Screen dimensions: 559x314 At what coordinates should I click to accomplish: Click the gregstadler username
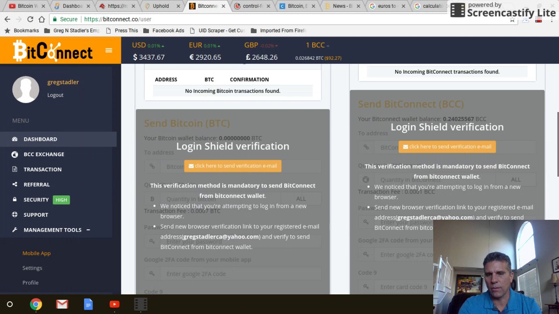(63, 82)
